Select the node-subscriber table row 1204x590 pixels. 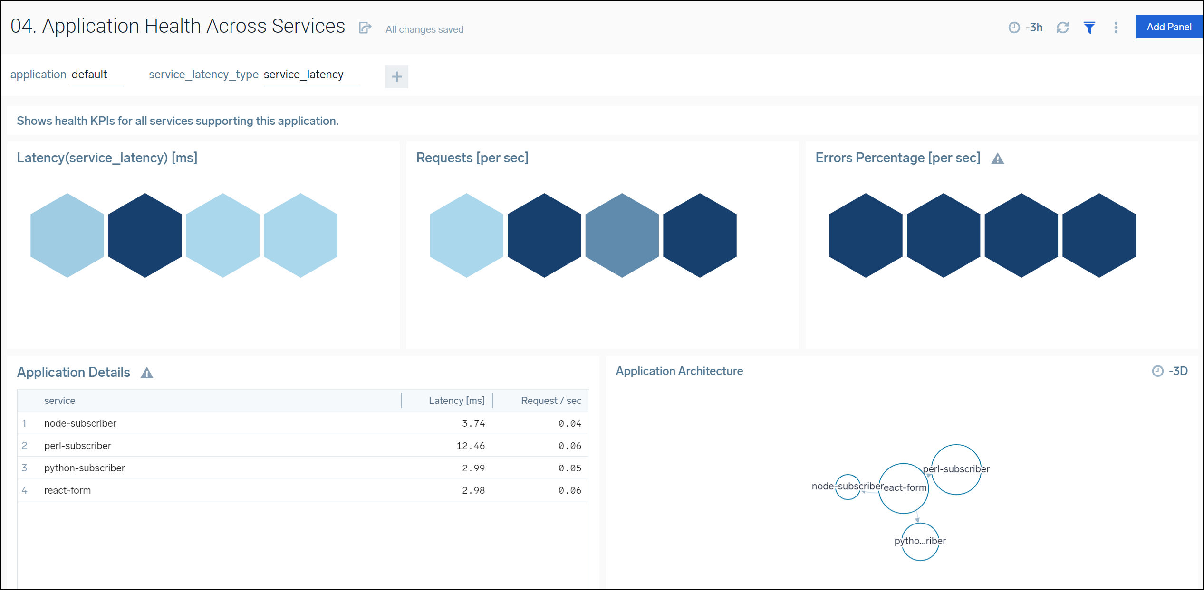click(303, 423)
